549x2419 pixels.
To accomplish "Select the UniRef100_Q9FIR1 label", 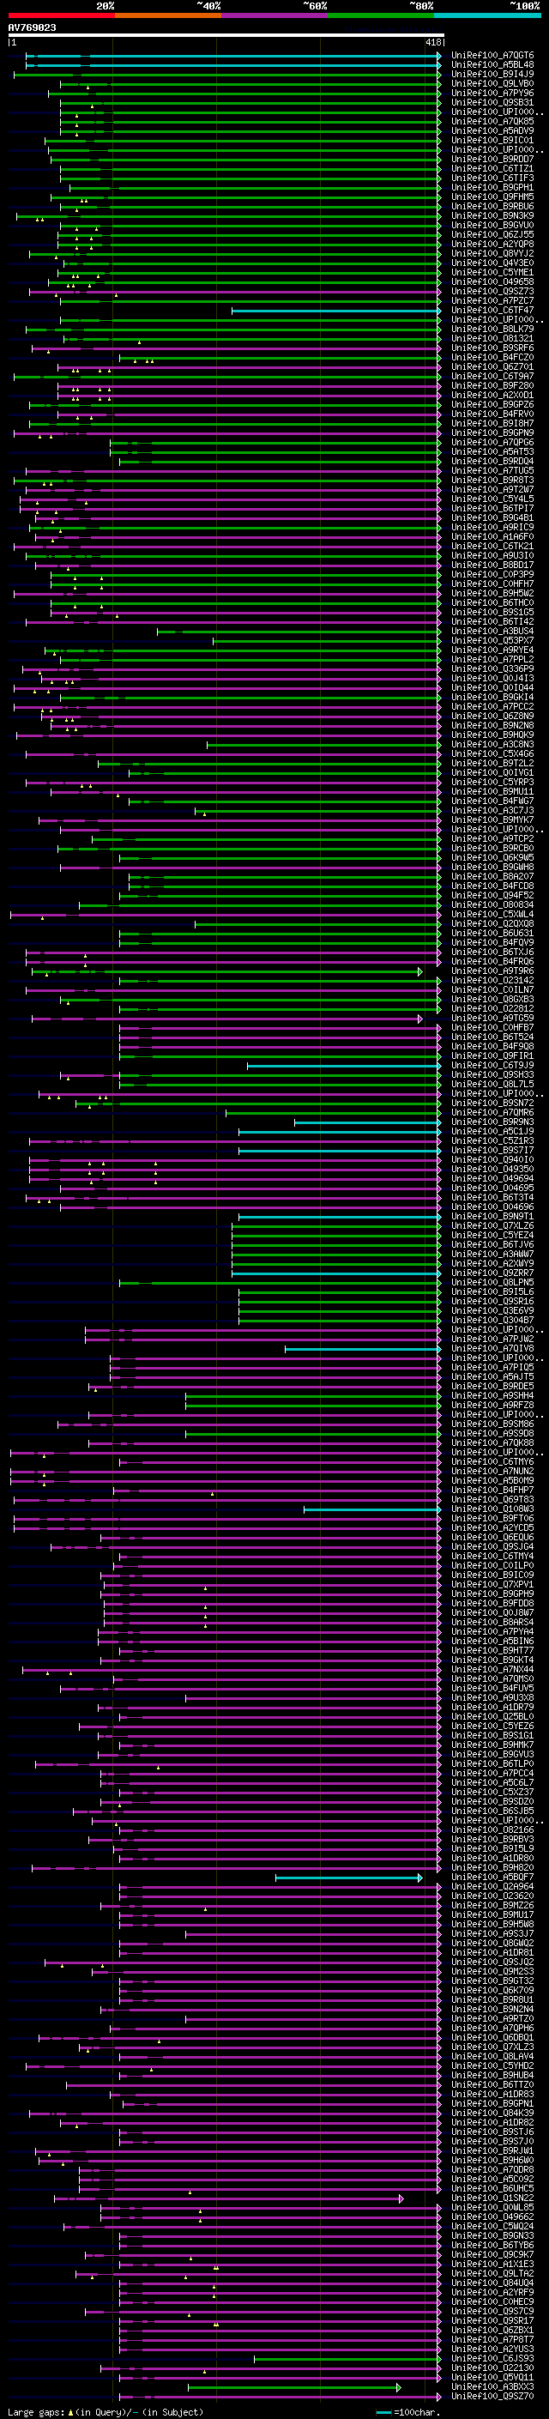I will (x=492, y=1056).
